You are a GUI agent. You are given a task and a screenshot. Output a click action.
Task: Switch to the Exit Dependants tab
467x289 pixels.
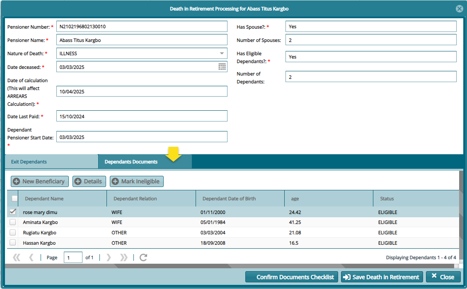29,162
